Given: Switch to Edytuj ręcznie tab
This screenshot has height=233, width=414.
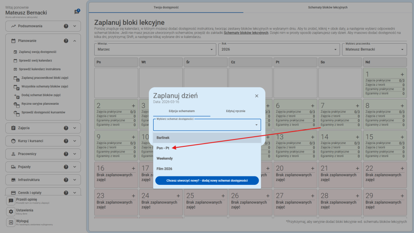Looking at the screenshot, I should coord(236,111).
